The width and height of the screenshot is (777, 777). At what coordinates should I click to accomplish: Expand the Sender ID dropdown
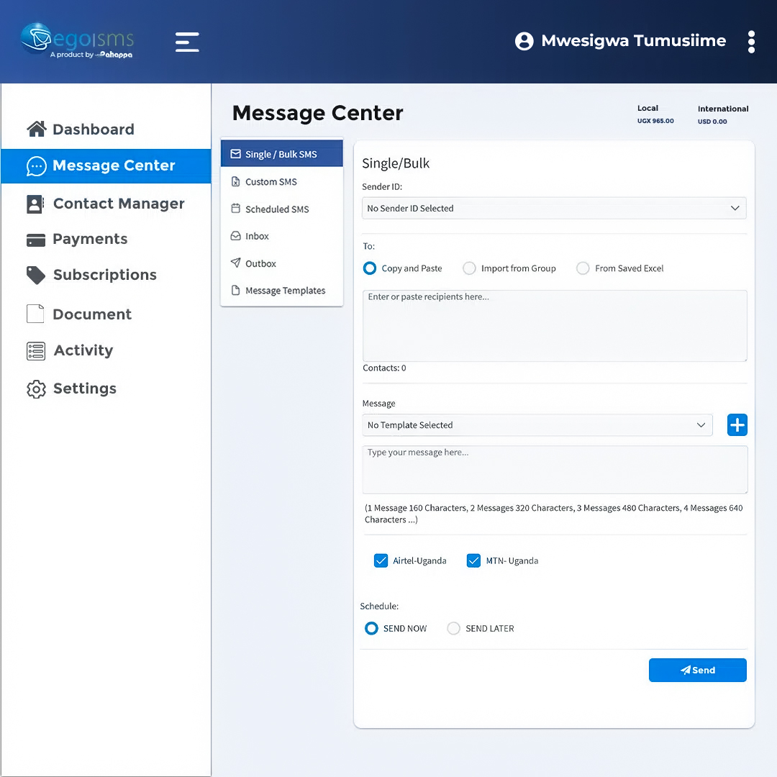553,208
